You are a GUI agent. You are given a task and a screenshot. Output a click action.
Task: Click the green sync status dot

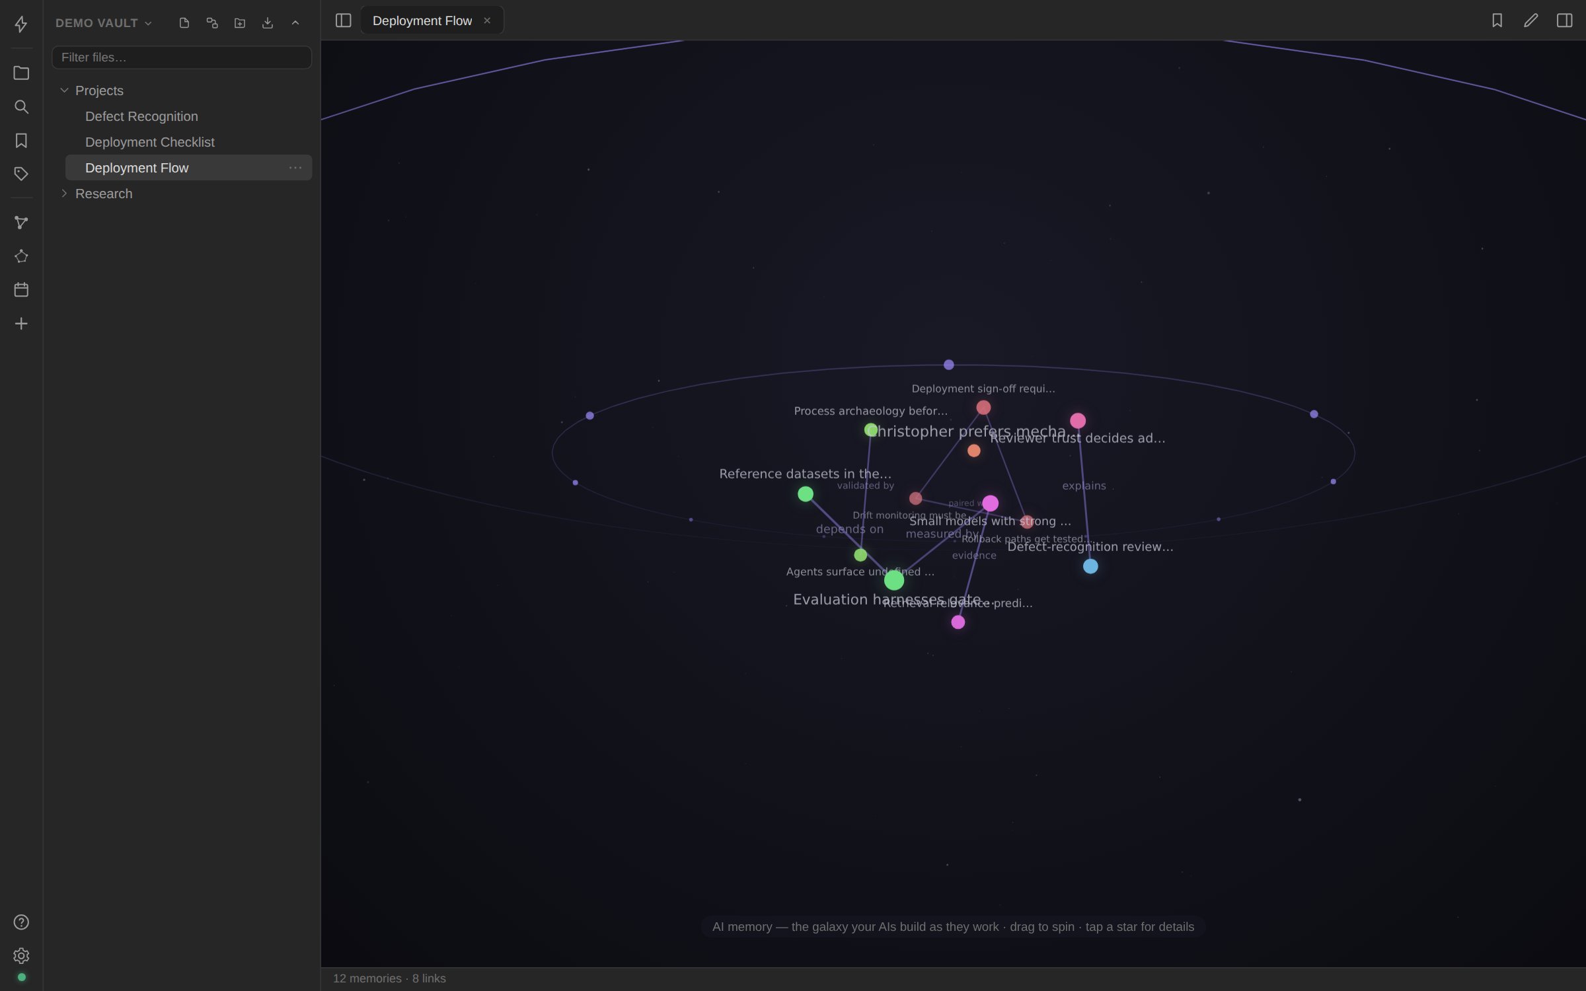pyautogui.click(x=22, y=977)
